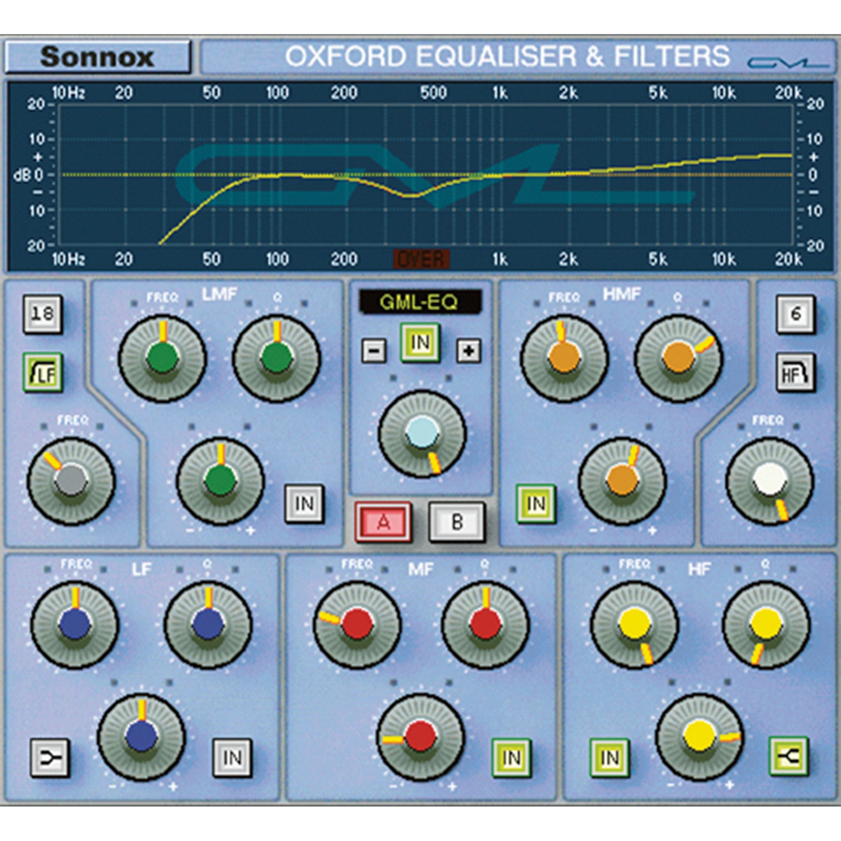The image size is (841, 841).
Task: Click the light blue master gain knob
Action: 421,434
